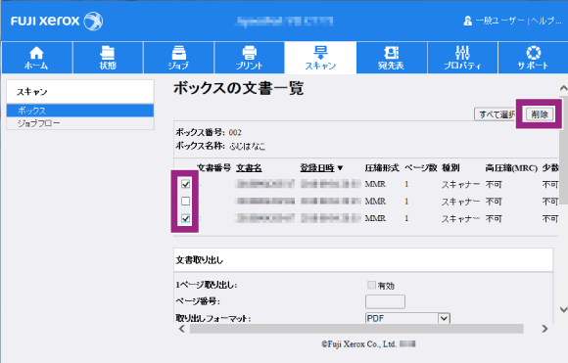Click スキャナー in the second document row
The image size is (568, 363).
tap(460, 202)
